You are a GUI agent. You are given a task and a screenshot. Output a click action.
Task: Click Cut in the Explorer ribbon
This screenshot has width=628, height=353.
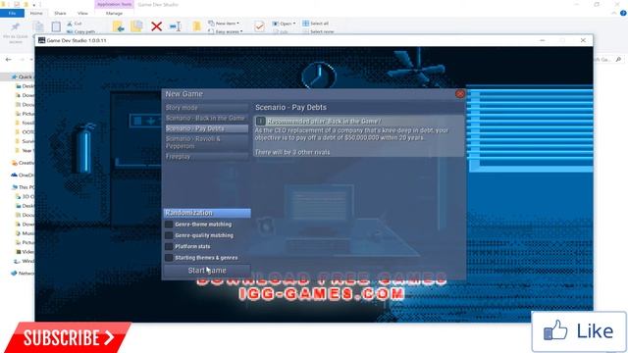tap(75, 24)
